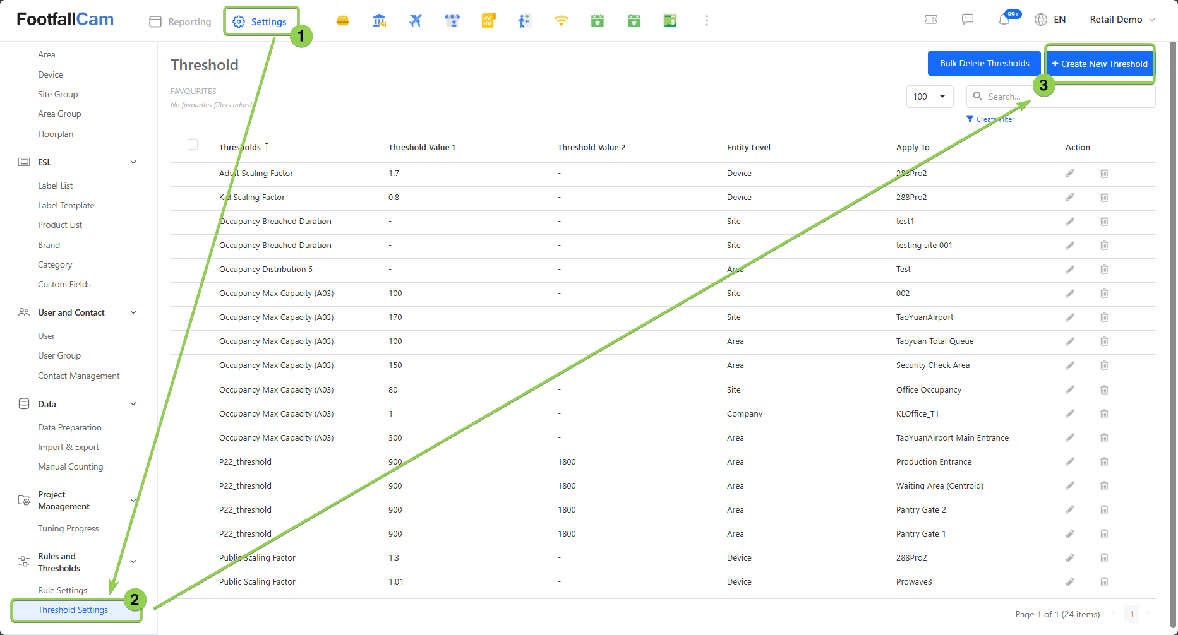Switch to the Reporting tab
The image size is (1178, 635).
tap(181, 21)
